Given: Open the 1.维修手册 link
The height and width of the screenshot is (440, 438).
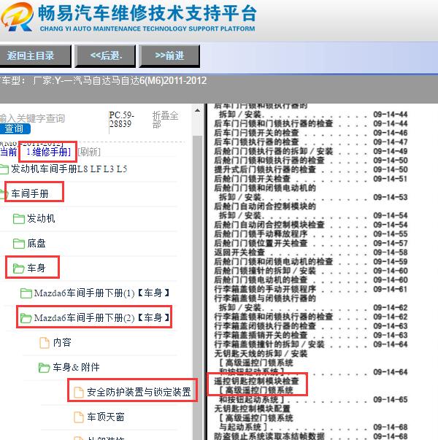Looking at the screenshot, I should click(48, 152).
